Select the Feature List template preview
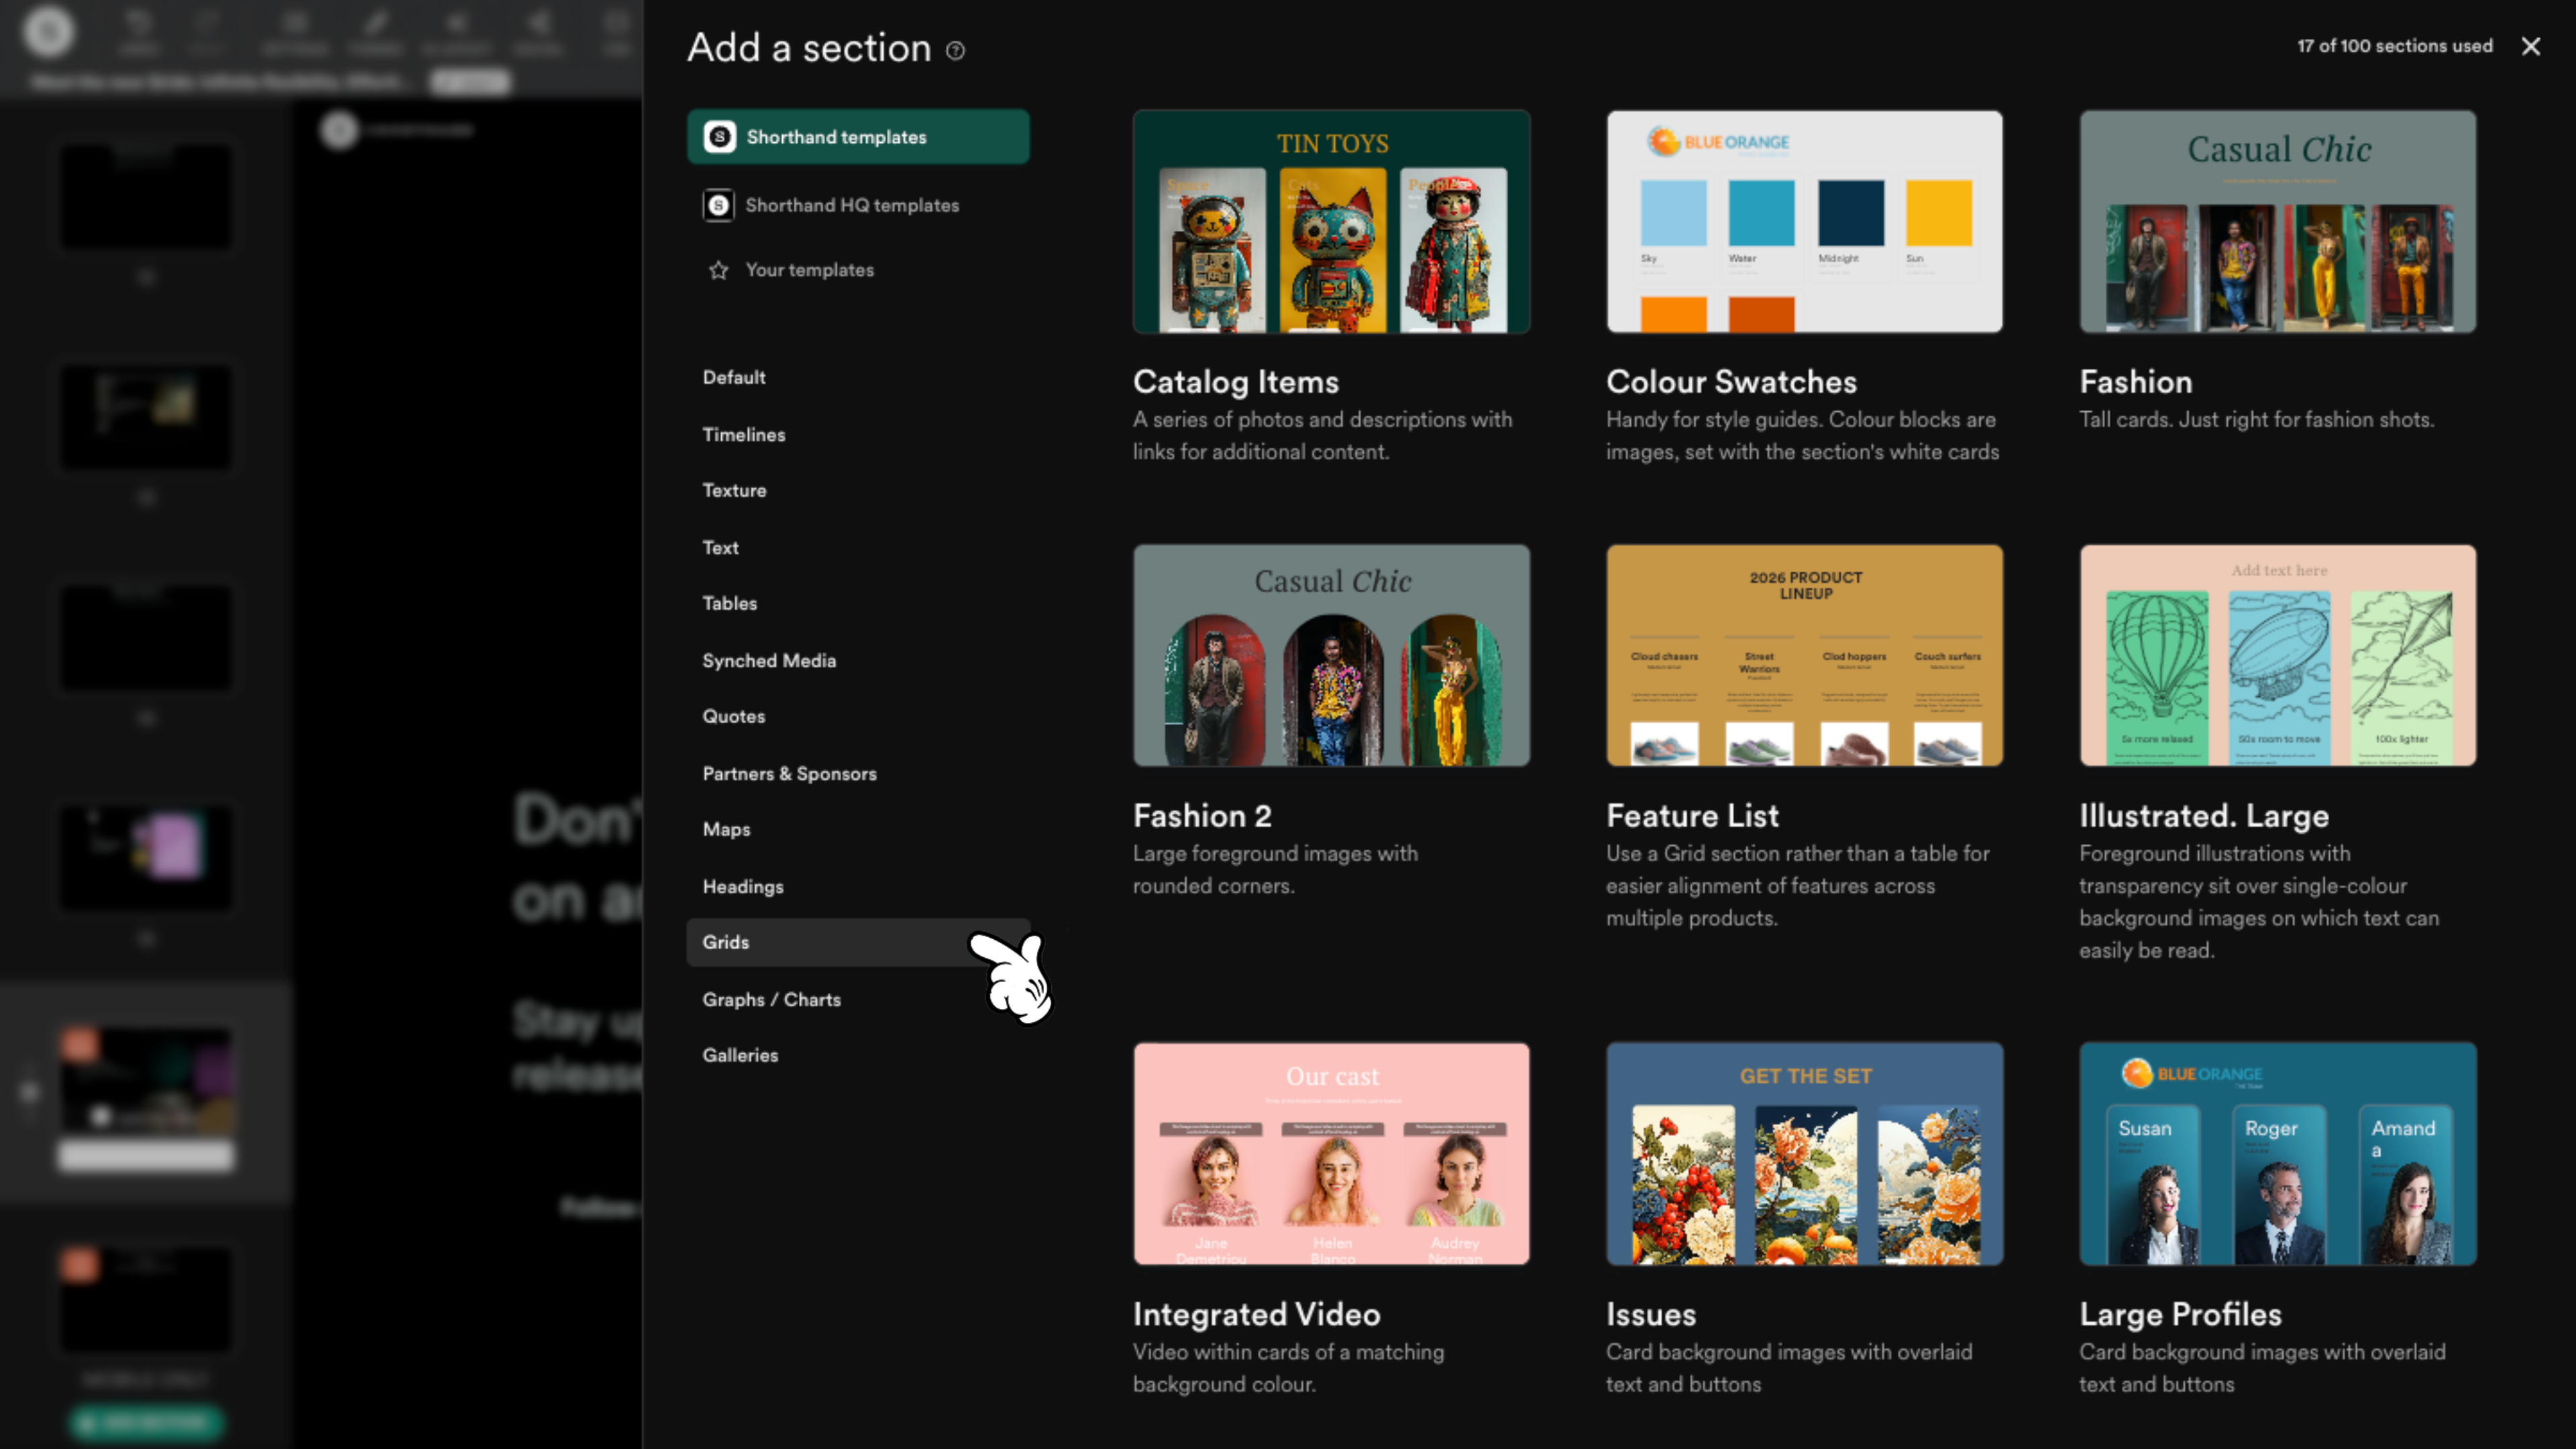This screenshot has height=1449, width=2576. (1804, 656)
